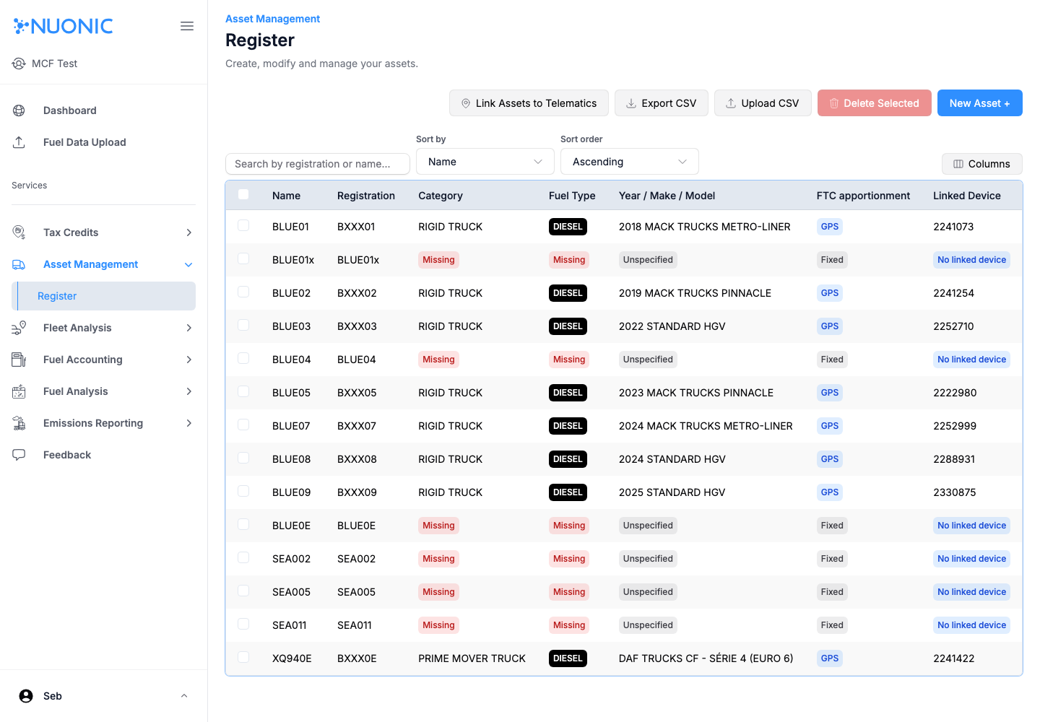Open the Sort order dropdown

click(629, 161)
